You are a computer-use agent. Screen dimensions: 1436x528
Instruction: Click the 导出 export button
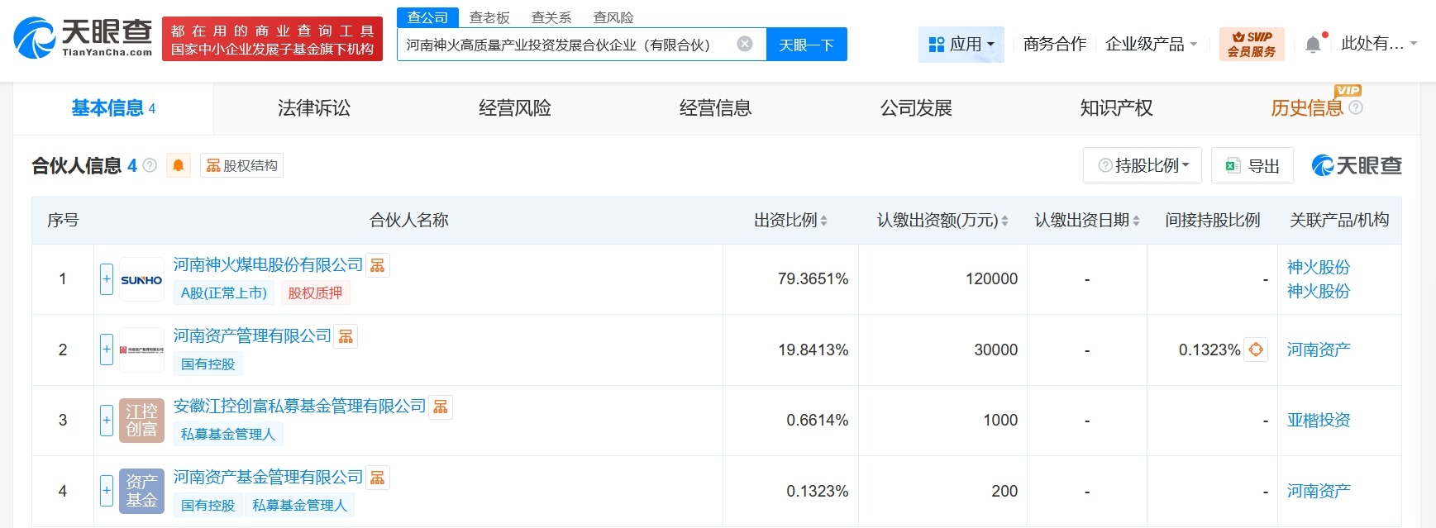coord(1252,165)
